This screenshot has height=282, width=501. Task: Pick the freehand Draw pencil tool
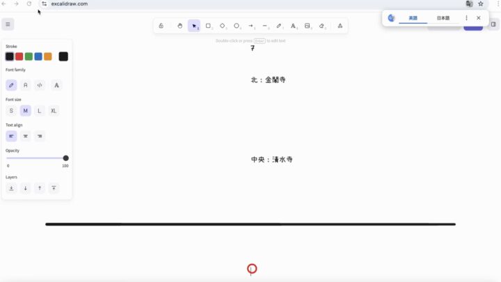tap(279, 26)
